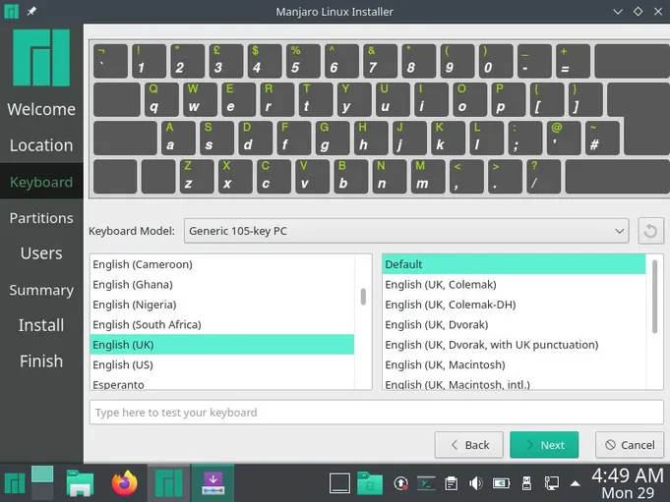Go to the Partitions step in sidebar
670x502 pixels.
[41, 218]
